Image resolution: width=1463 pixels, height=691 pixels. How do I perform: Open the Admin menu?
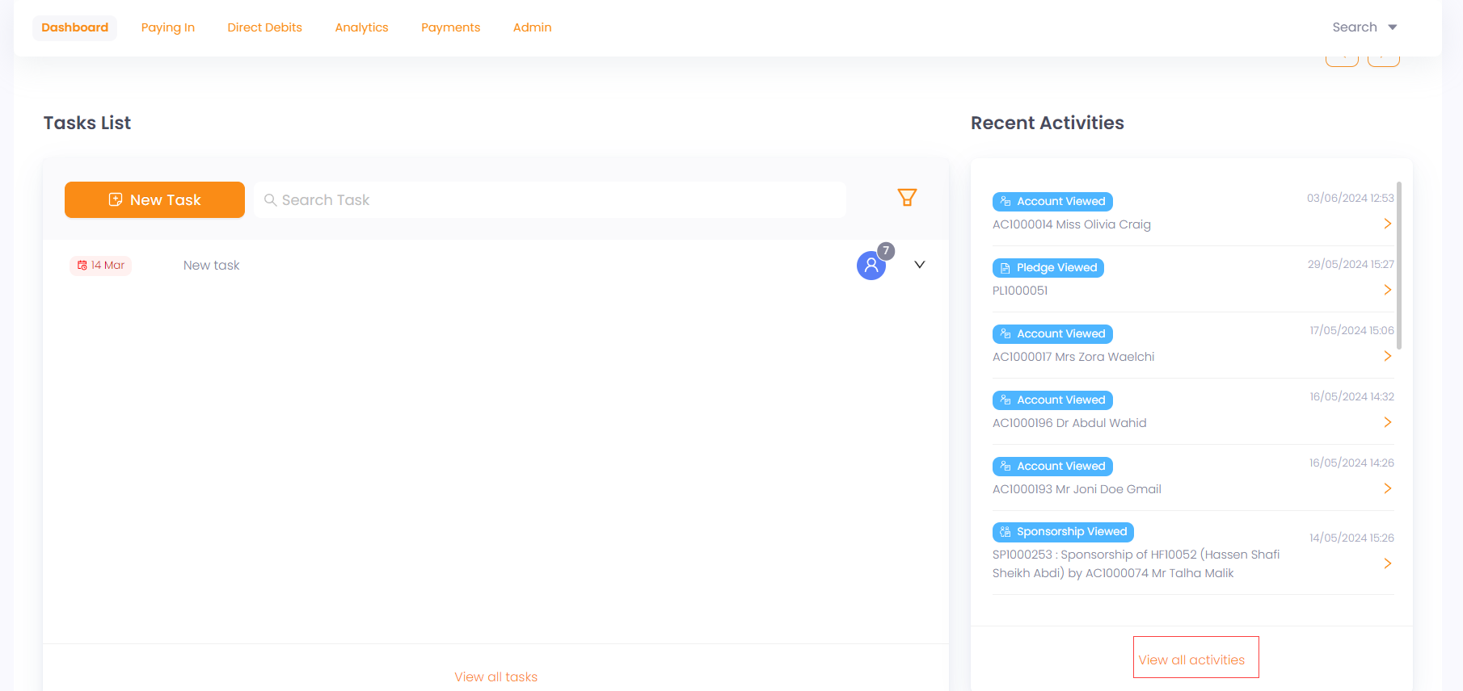click(532, 27)
